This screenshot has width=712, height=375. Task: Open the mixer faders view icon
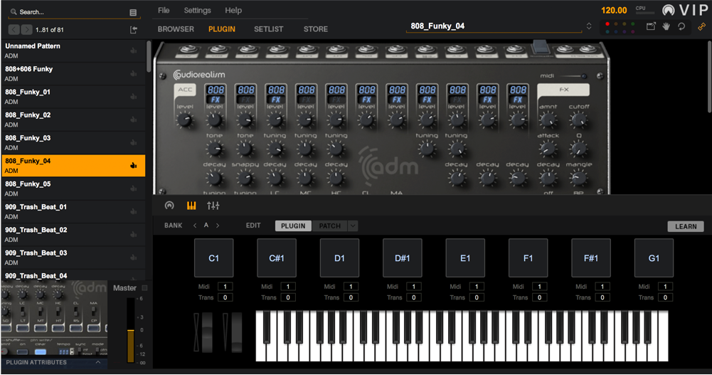coord(213,206)
